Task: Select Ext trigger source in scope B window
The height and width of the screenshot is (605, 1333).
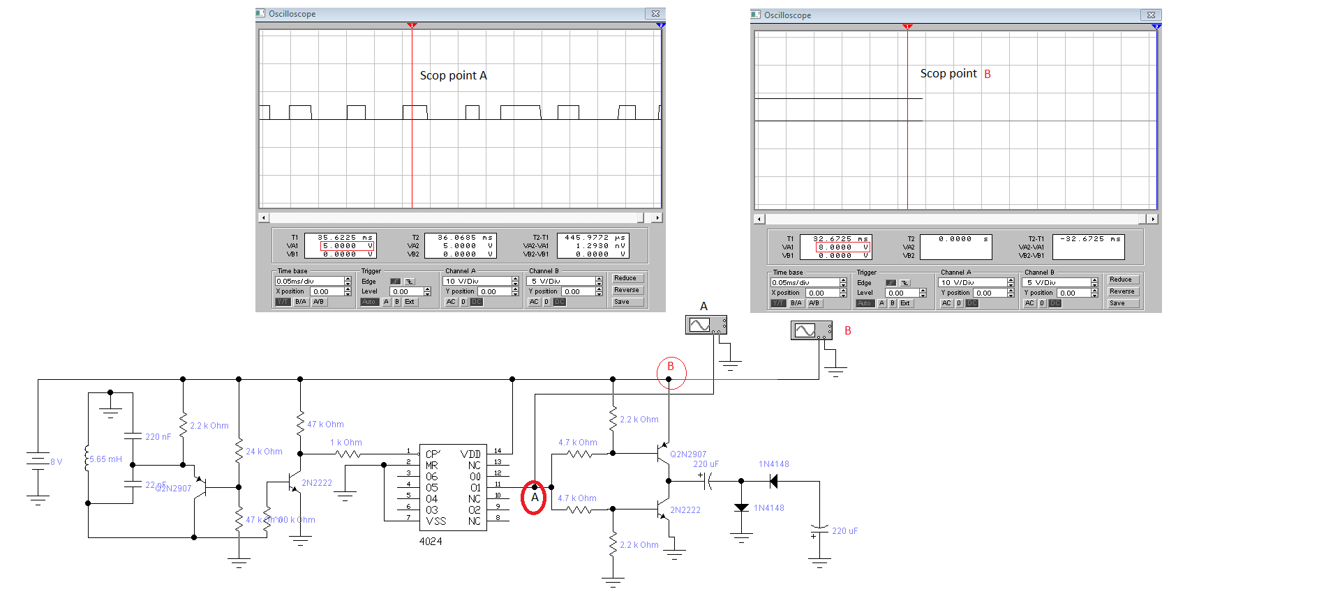Action: pos(906,303)
